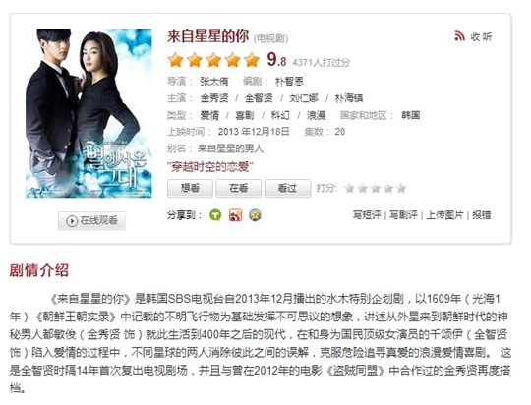Mark the show as 在看
Viewport: 531px width, 405px height.
(x=238, y=188)
